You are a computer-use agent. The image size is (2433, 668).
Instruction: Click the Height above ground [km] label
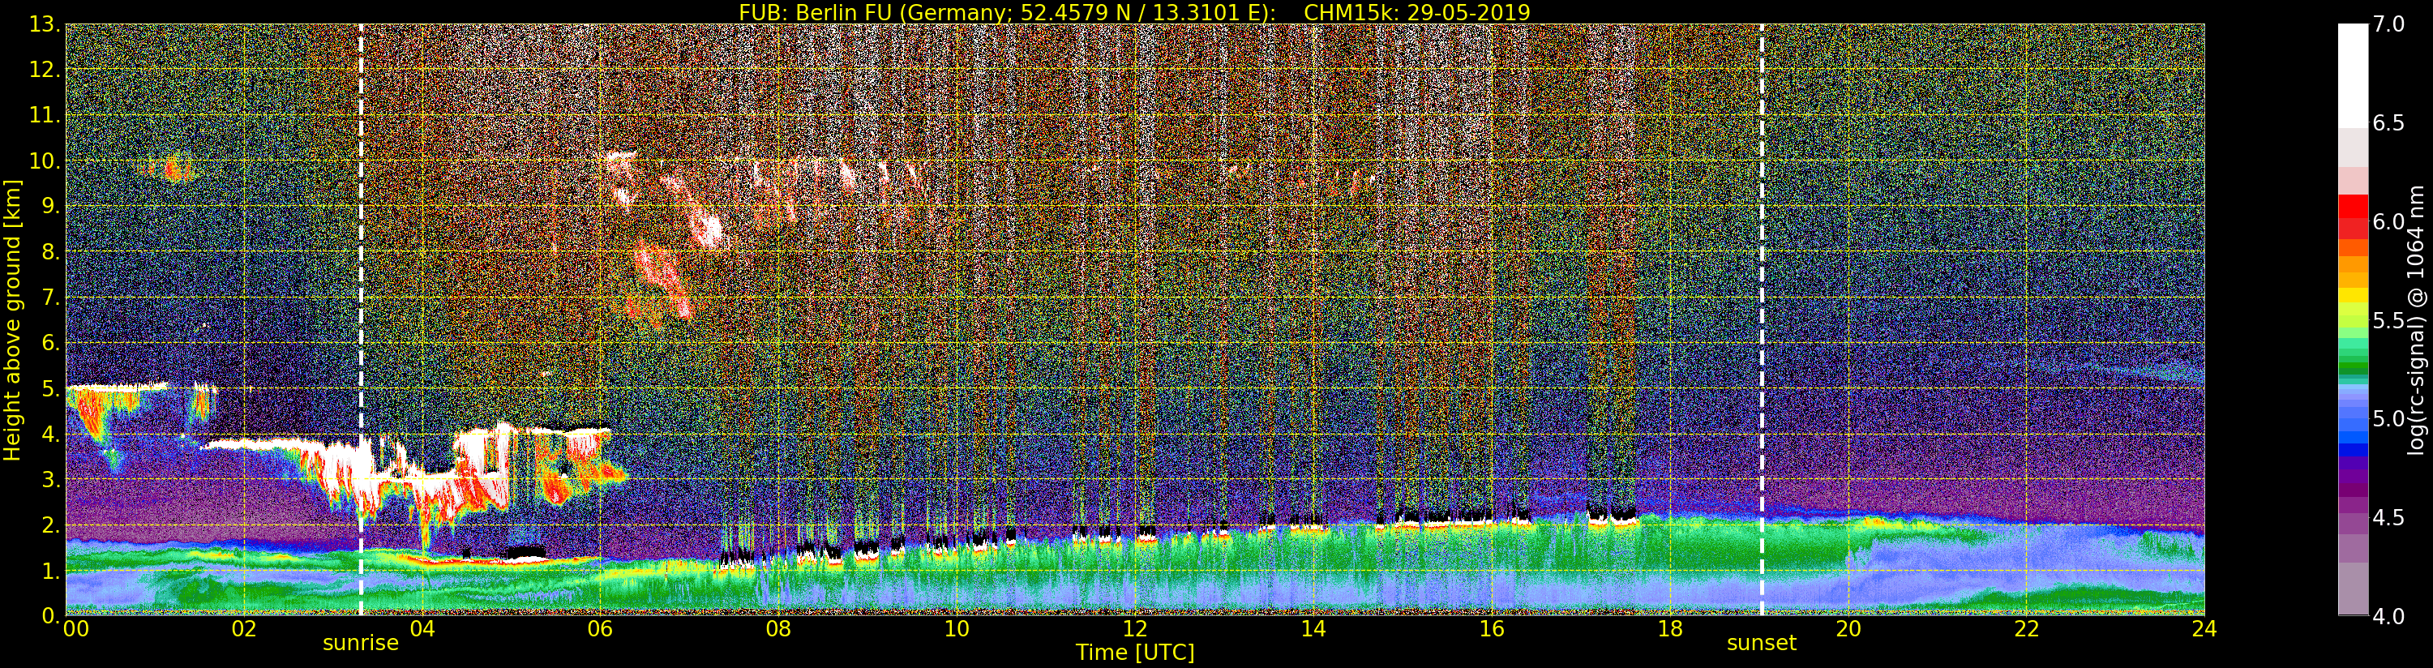point(12,319)
